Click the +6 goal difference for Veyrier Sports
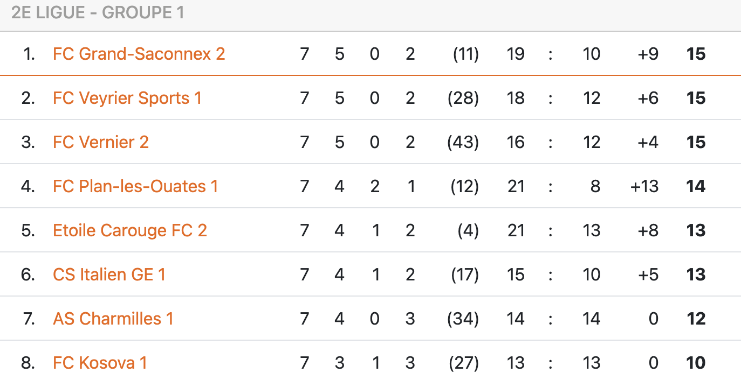The width and height of the screenshot is (741, 380). point(648,98)
